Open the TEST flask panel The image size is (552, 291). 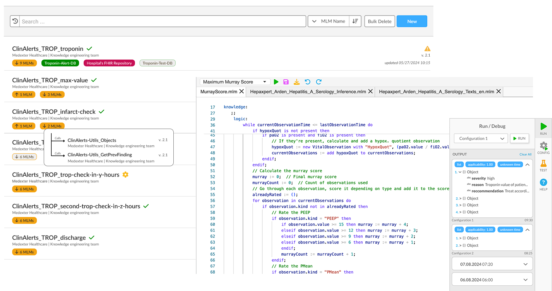point(543,165)
